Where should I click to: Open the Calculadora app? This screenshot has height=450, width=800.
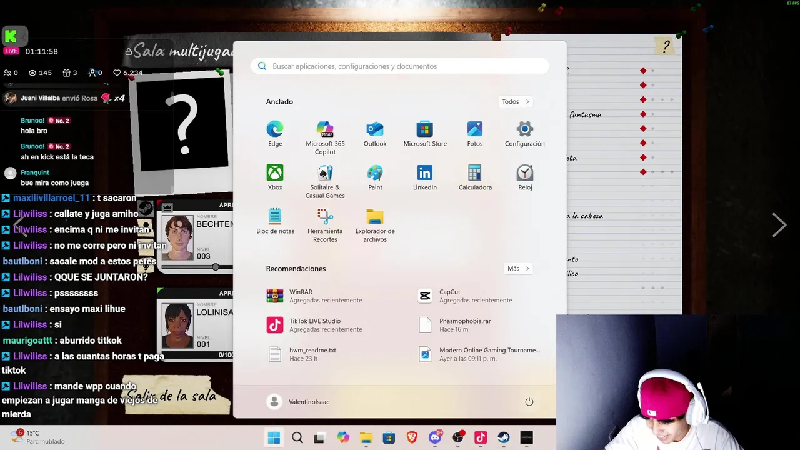[475, 178]
